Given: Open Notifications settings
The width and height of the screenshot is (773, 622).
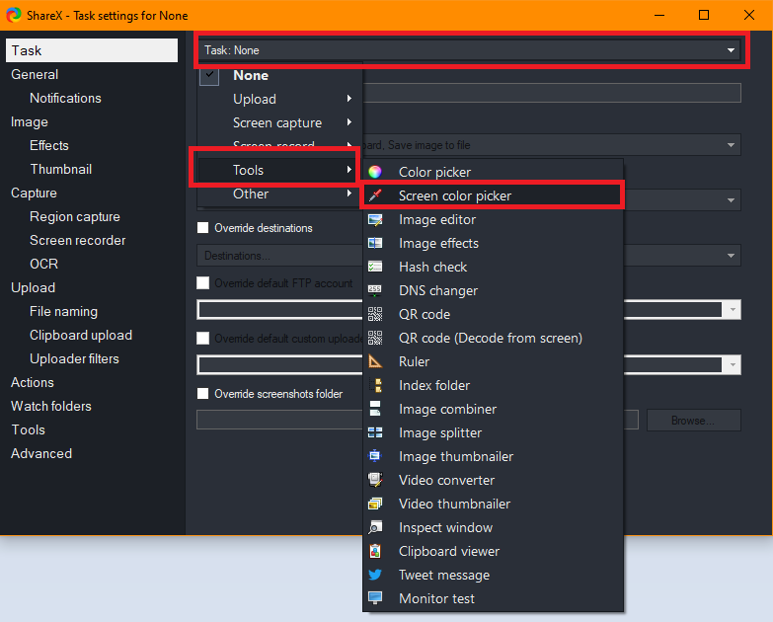Looking at the screenshot, I should 65,98.
